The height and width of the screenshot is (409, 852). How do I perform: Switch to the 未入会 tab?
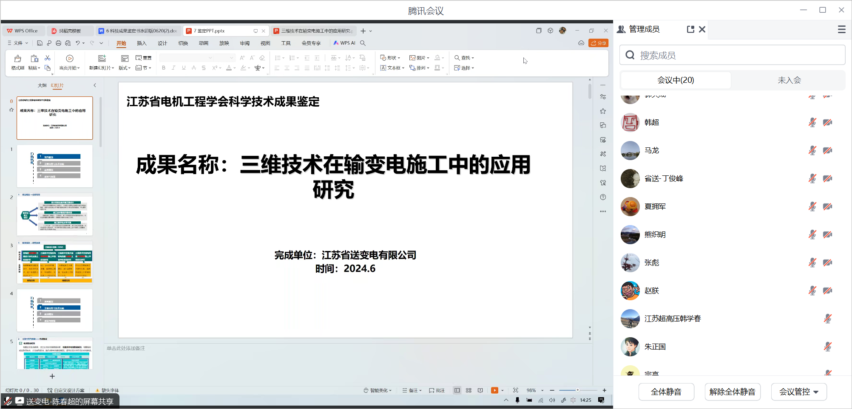(x=789, y=80)
